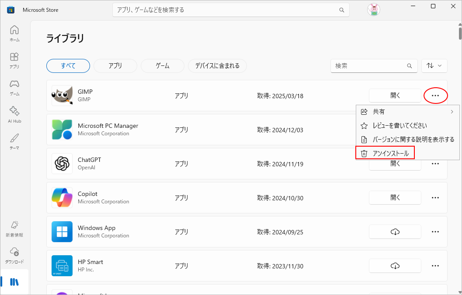Select the アプリ filter chip
This screenshot has width=462, height=295.
[115, 66]
